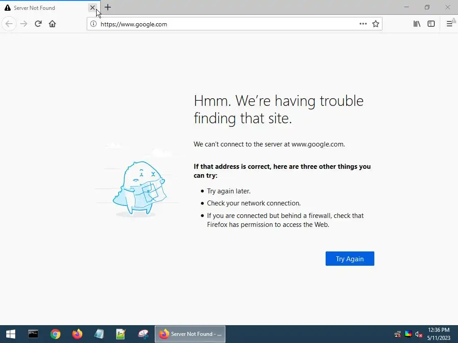Launch Command Prompt from the taskbar
This screenshot has height=343, width=458.
[33, 334]
